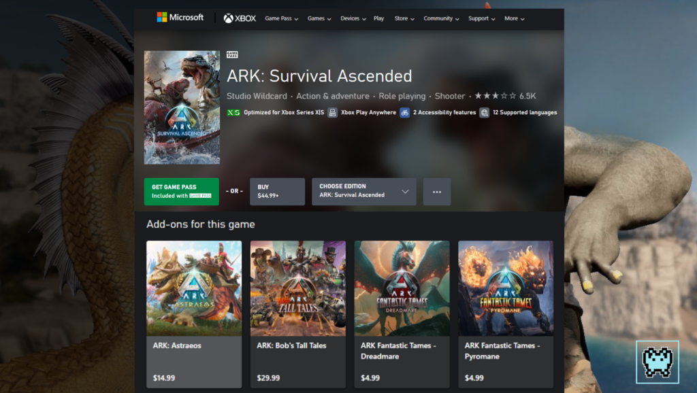697x393 pixels.
Task: Open the Community dropdown
Action: click(x=441, y=18)
